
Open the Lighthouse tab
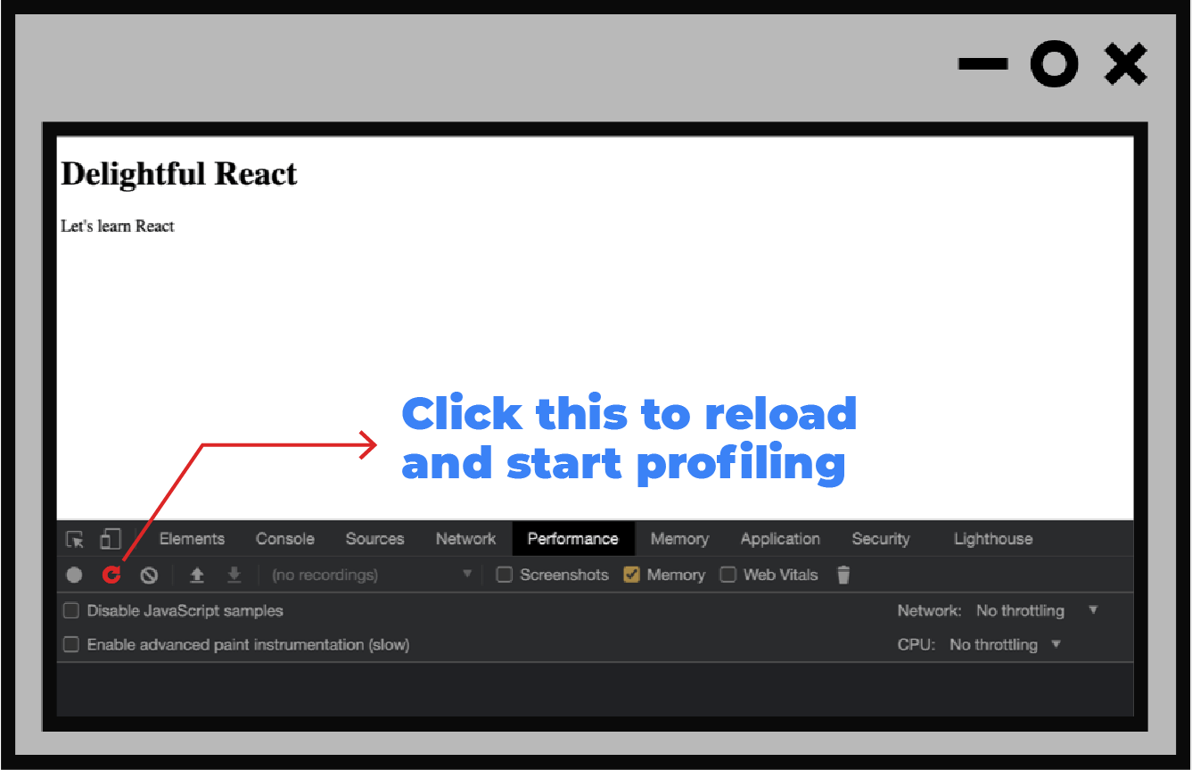coord(993,539)
